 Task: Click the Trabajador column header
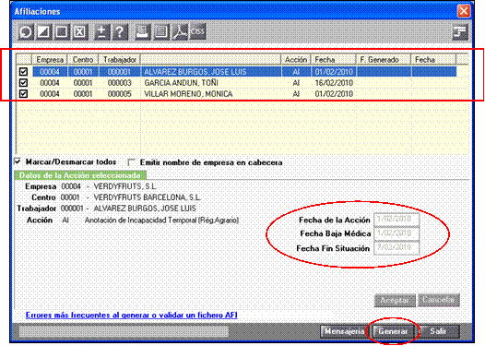pos(120,59)
